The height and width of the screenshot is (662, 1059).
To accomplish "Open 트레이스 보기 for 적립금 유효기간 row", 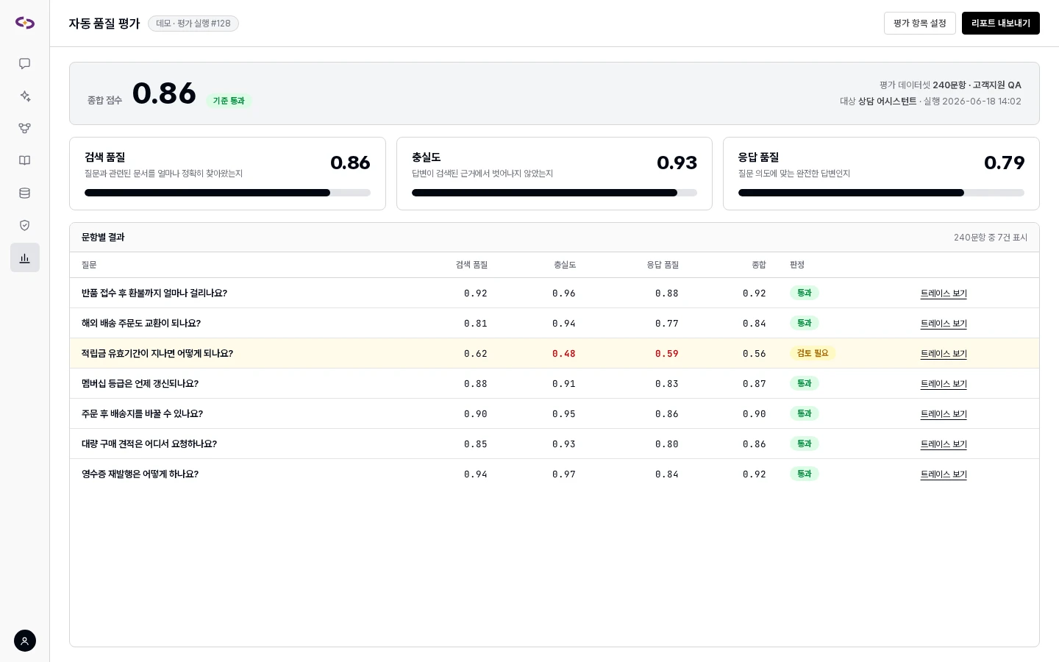I will [944, 354].
